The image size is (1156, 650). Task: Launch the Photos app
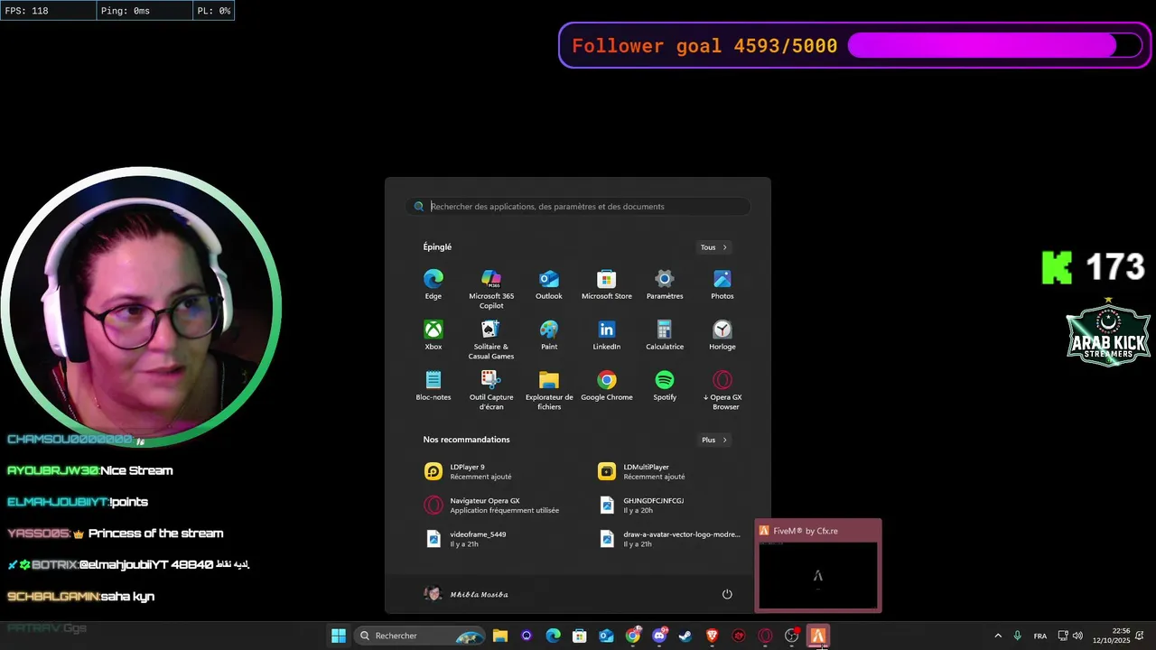click(722, 283)
